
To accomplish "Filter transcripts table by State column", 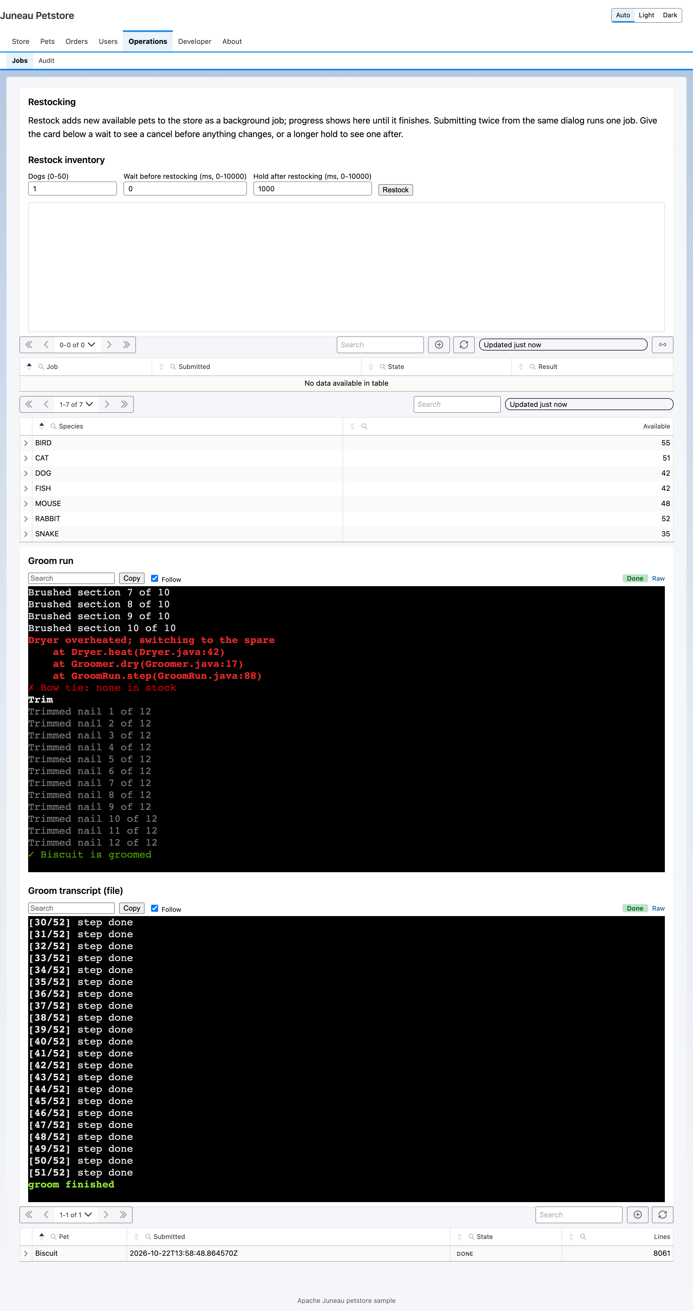I will (471, 1237).
